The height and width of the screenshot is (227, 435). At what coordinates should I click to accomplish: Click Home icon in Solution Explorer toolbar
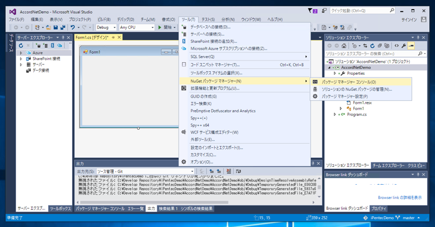click(x=344, y=46)
